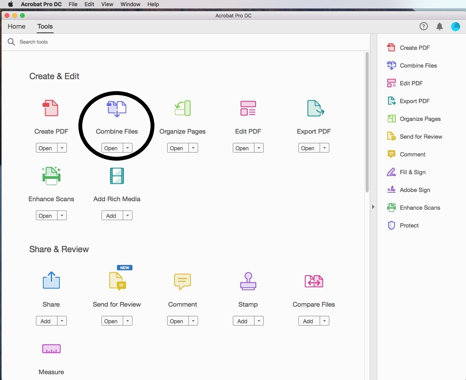
Task: Expand dropdown arrow under Edit PDF
Action: click(x=259, y=148)
